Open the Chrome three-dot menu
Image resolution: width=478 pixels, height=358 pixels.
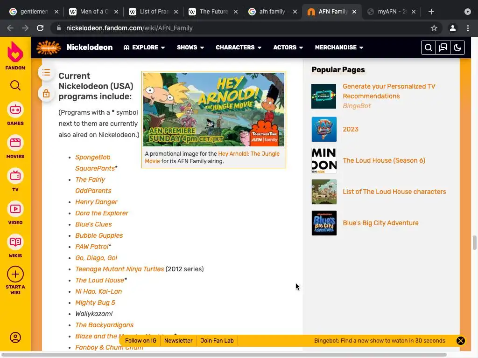[468, 28]
